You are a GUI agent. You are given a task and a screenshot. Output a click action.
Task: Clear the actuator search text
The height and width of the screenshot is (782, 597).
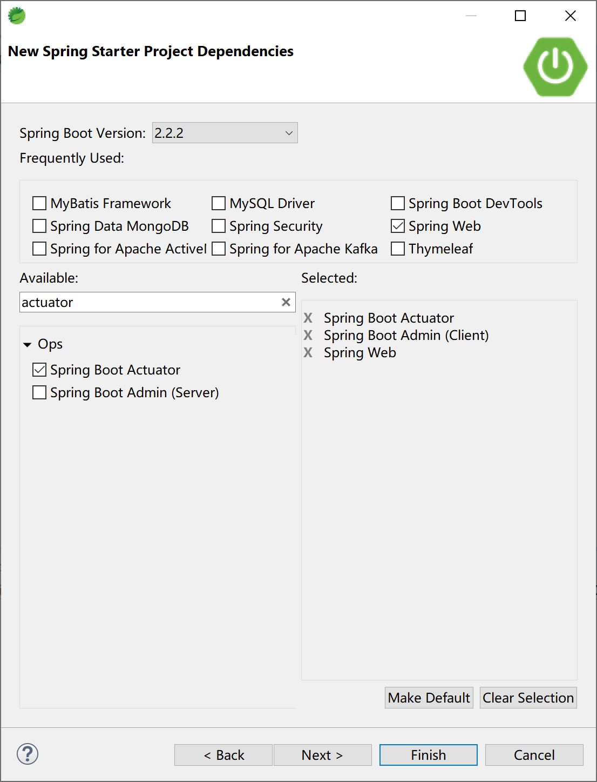[x=286, y=302]
